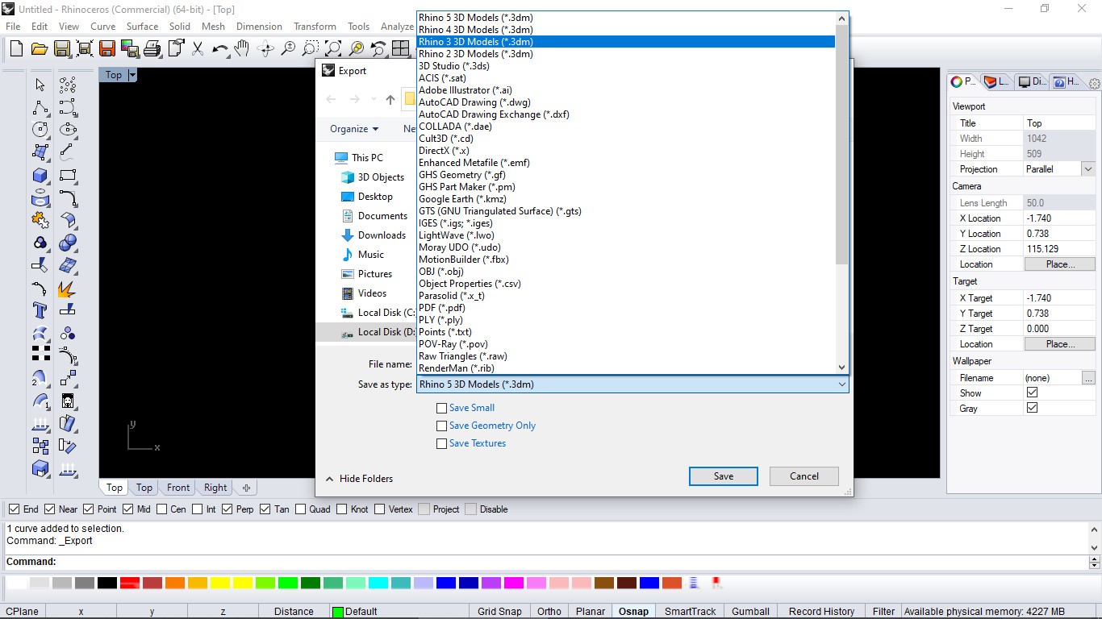Open the Organize dropdown
The height and width of the screenshot is (619, 1102).
click(x=354, y=129)
